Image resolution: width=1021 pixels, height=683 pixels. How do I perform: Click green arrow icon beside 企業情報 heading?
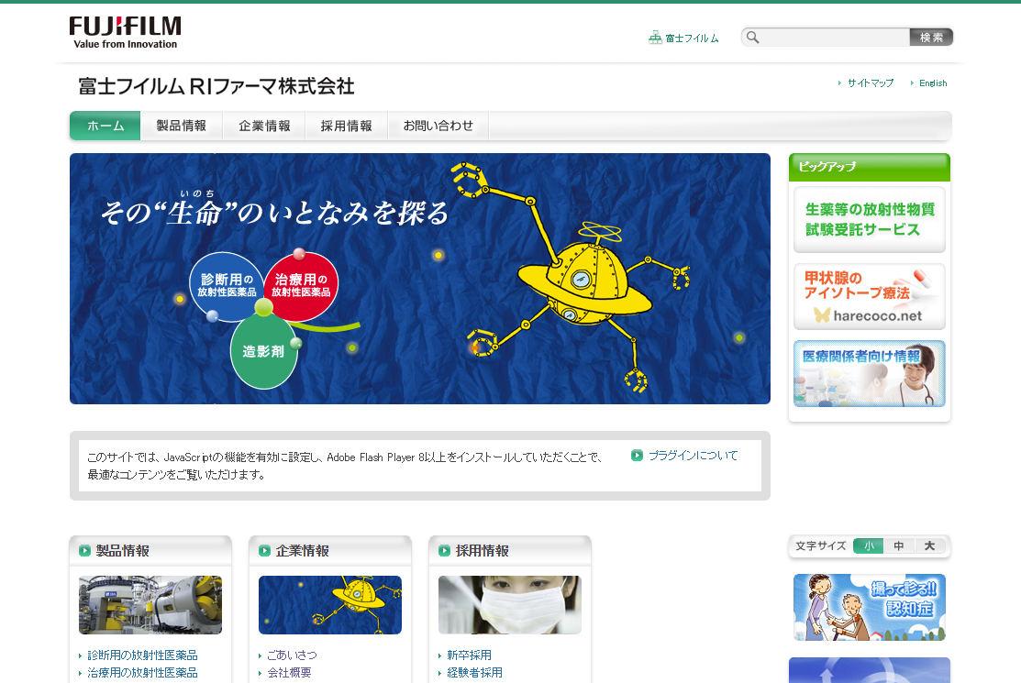[264, 550]
